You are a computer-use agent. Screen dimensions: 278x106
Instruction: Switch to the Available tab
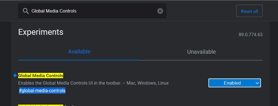pyautogui.click(x=79, y=51)
